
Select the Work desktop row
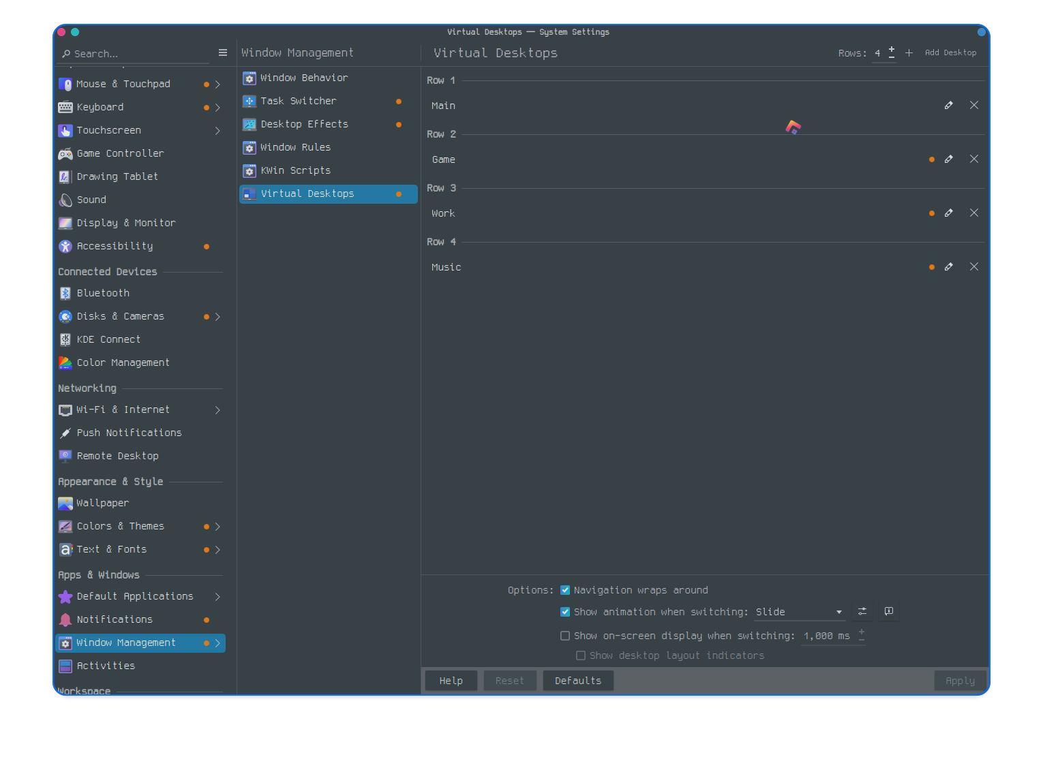705,213
